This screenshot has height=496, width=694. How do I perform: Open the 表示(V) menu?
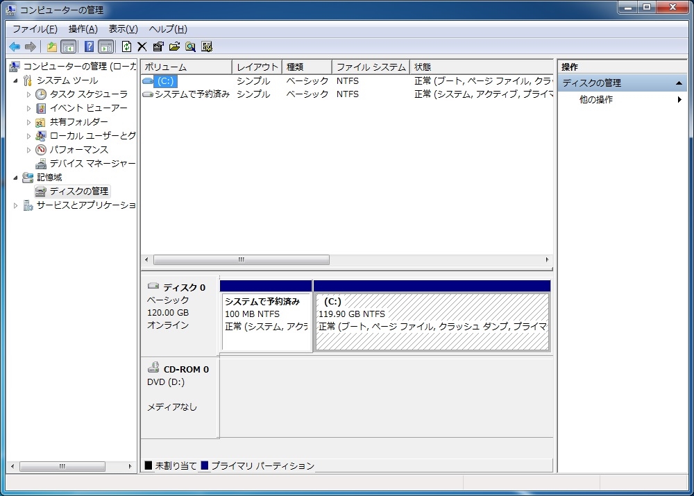tap(124, 29)
